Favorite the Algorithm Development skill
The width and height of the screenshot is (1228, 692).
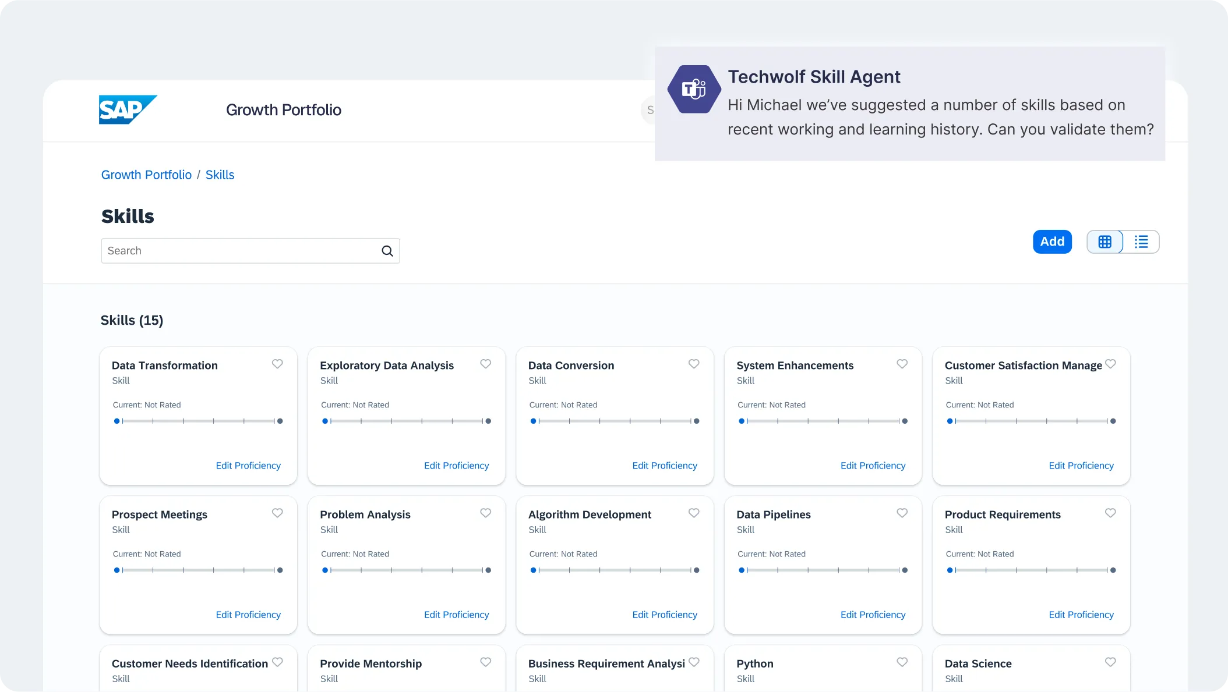pyautogui.click(x=694, y=513)
